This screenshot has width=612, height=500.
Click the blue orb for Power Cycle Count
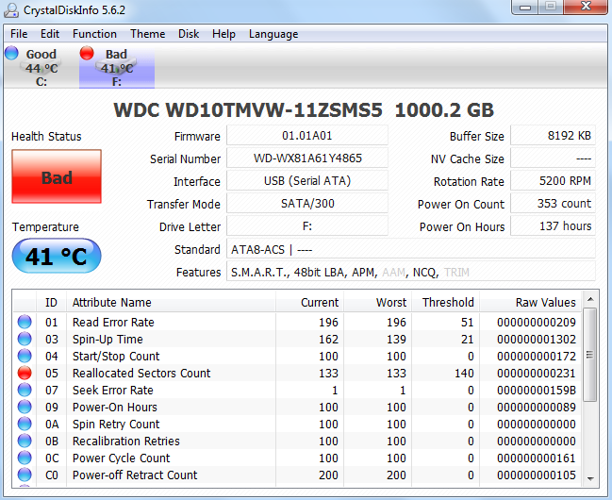(25, 458)
